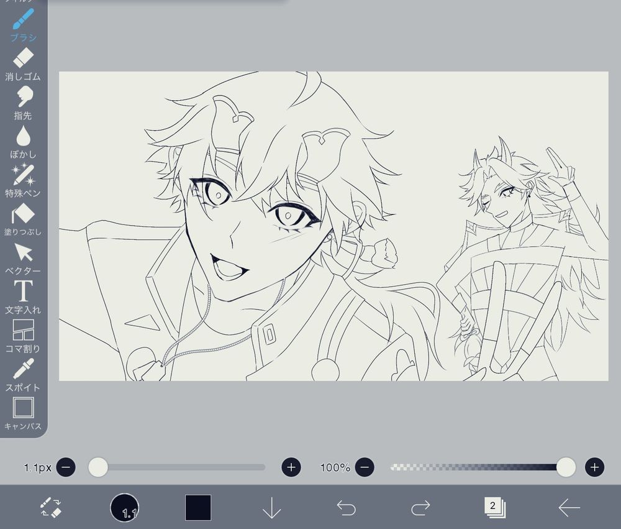Screen dimensions: 621x529
Task: Decrease opacity with minus button
Action: (365, 467)
